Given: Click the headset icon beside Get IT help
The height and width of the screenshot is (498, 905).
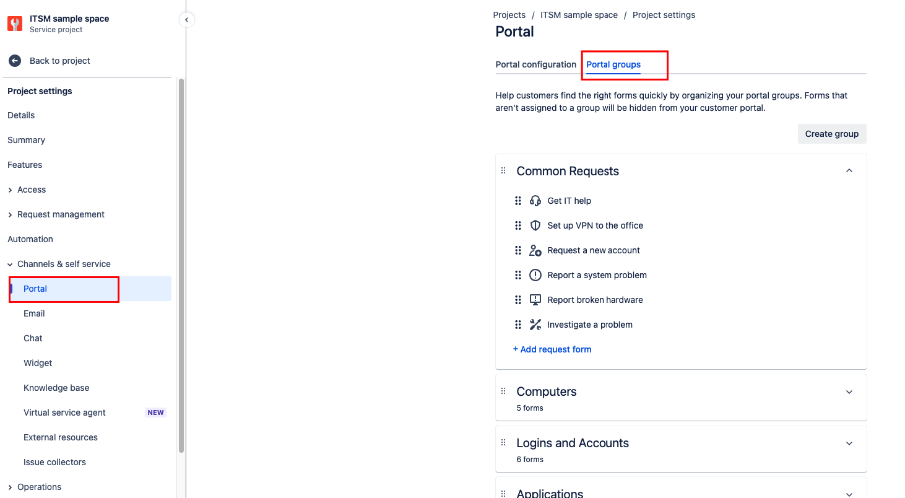Looking at the screenshot, I should tap(535, 200).
